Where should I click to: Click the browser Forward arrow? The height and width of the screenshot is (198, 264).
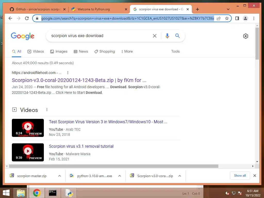(x=19, y=18)
